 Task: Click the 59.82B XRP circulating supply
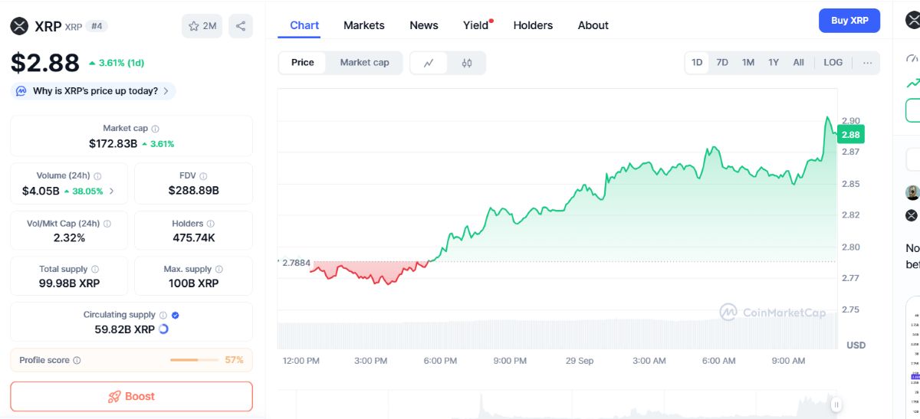124,329
